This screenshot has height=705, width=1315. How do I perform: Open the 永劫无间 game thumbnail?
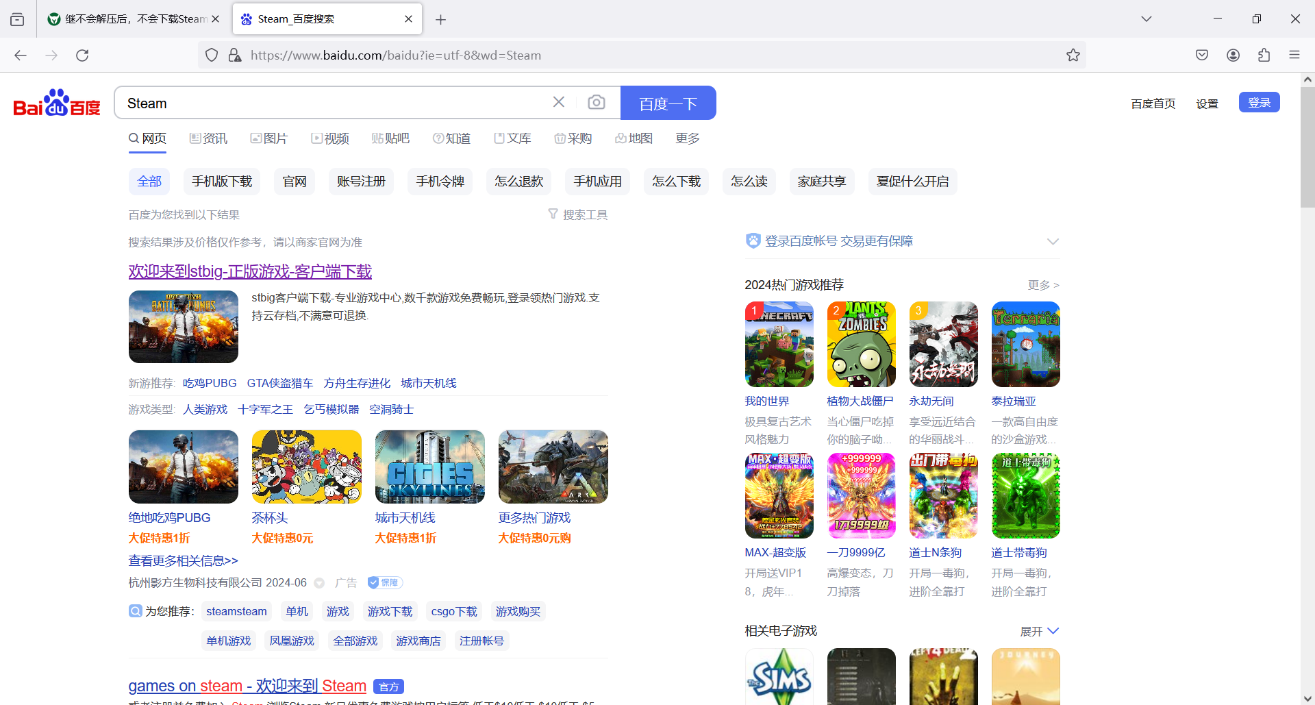[944, 345]
